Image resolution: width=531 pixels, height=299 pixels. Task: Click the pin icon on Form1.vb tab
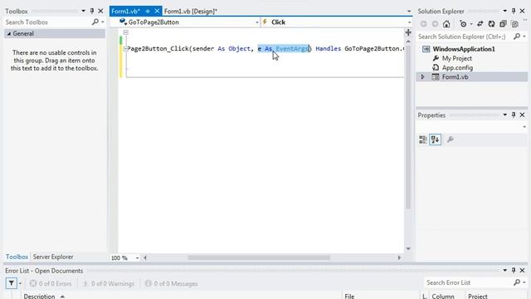tap(148, 11)
